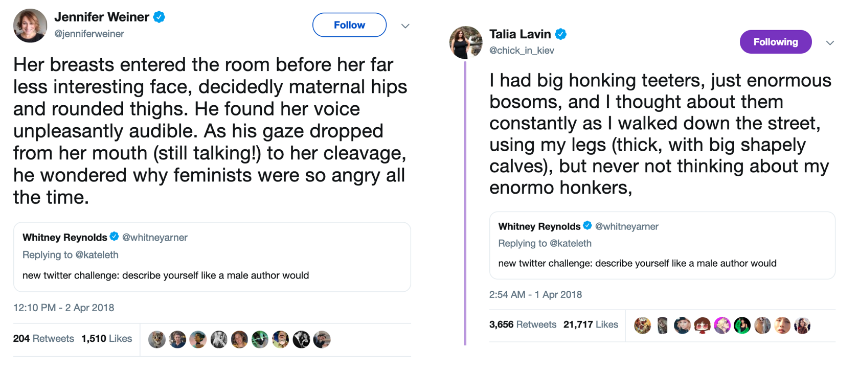Open the @jenniferweiner handle link
Image resolution: width=859 pixels, height=373 pixels.
click(x=89, y=34)
